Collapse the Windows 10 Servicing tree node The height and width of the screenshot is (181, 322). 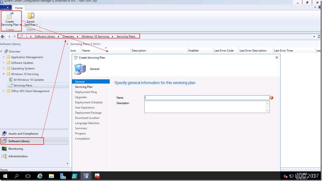click(x=4, y=74)
